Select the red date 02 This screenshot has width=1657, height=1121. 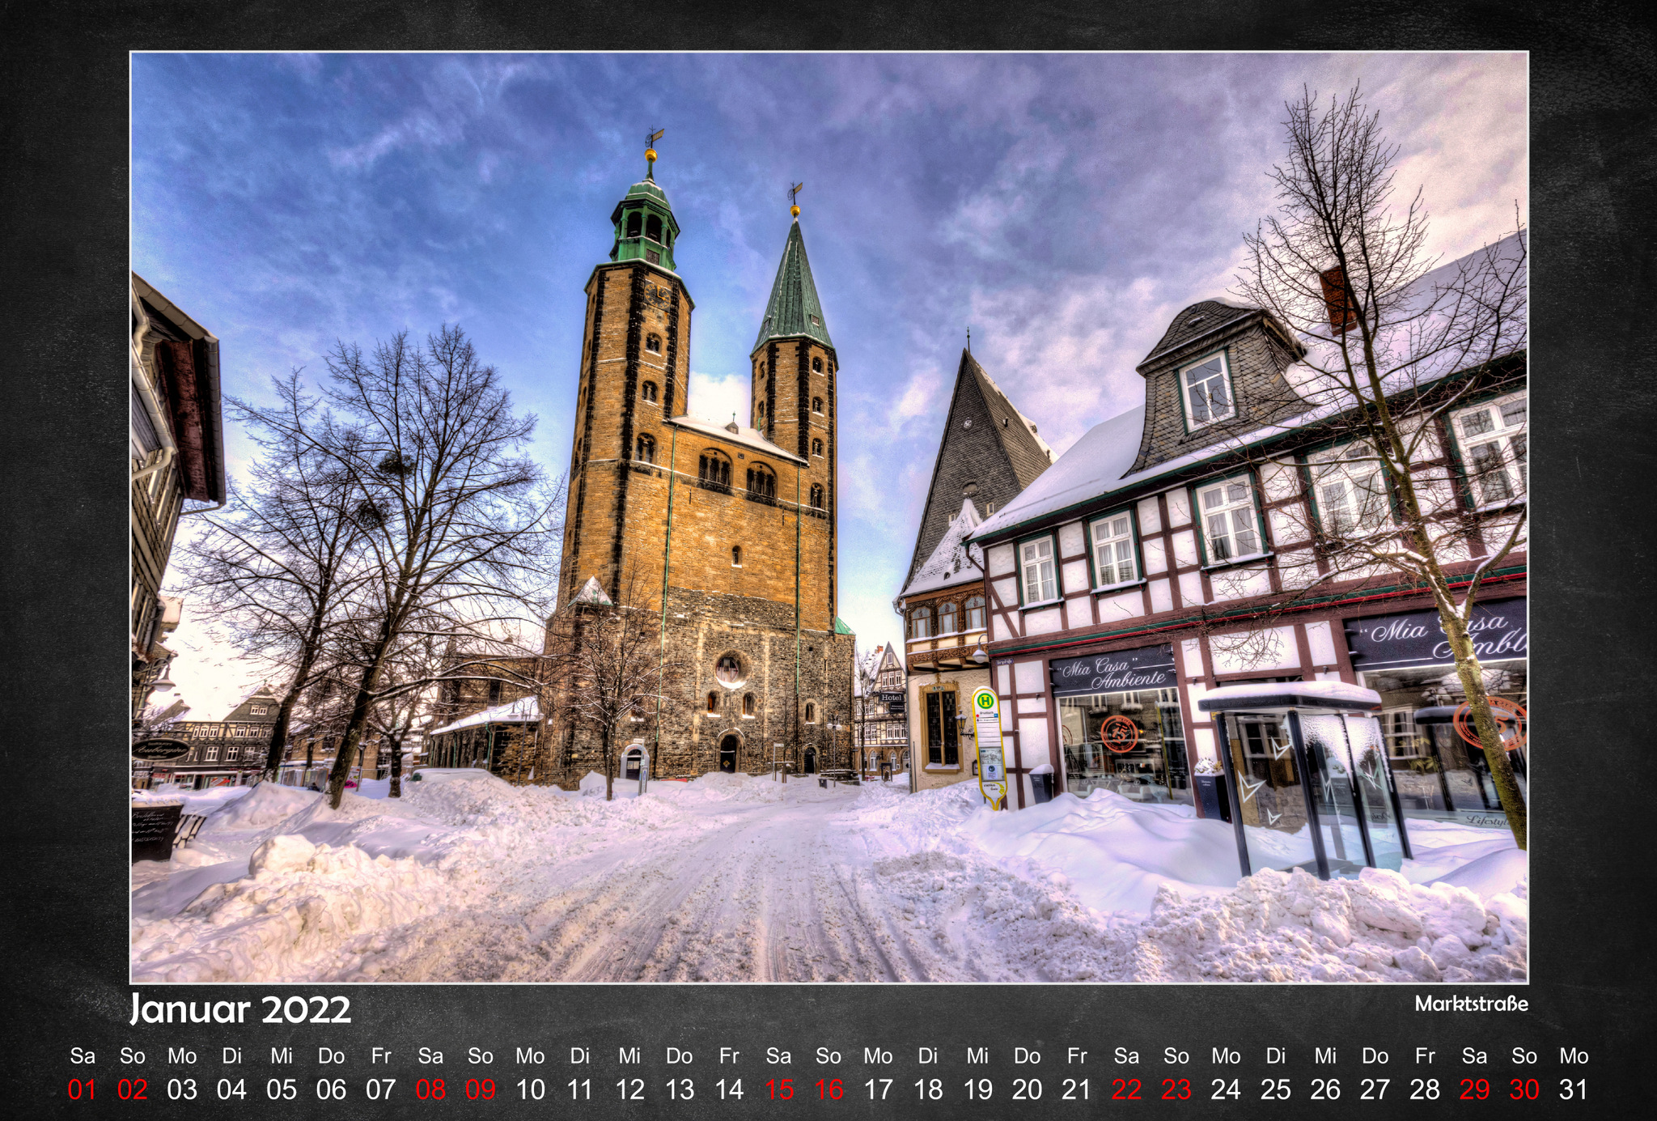(x=133, y=1090)
